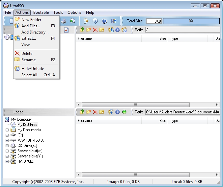Expand the (C:) drive node

click(x=7, y=135)
